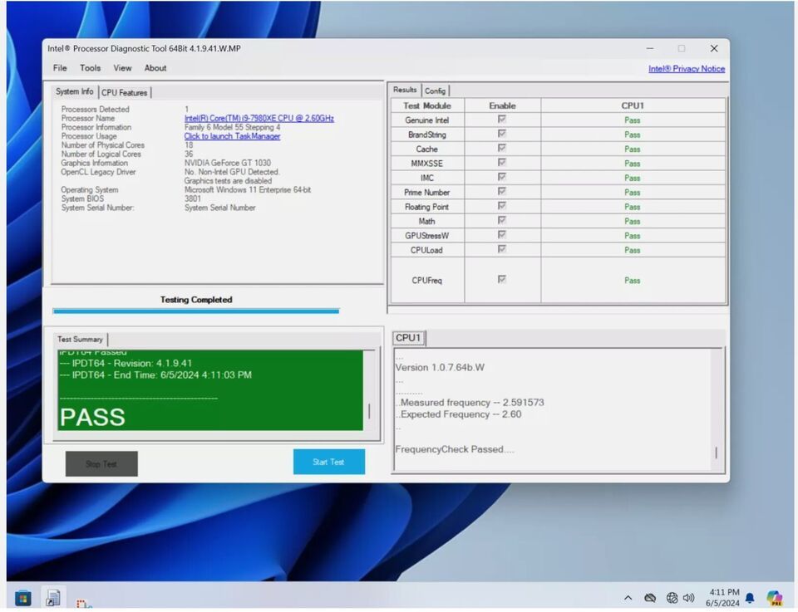The width and height of the screenshot is (798, 612).
Task: Select the Test Summary tab
Action: (x=80, y=339)
